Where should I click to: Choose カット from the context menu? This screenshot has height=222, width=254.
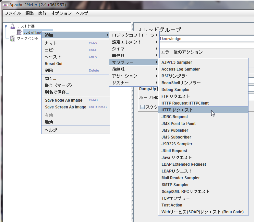(76, 43)
